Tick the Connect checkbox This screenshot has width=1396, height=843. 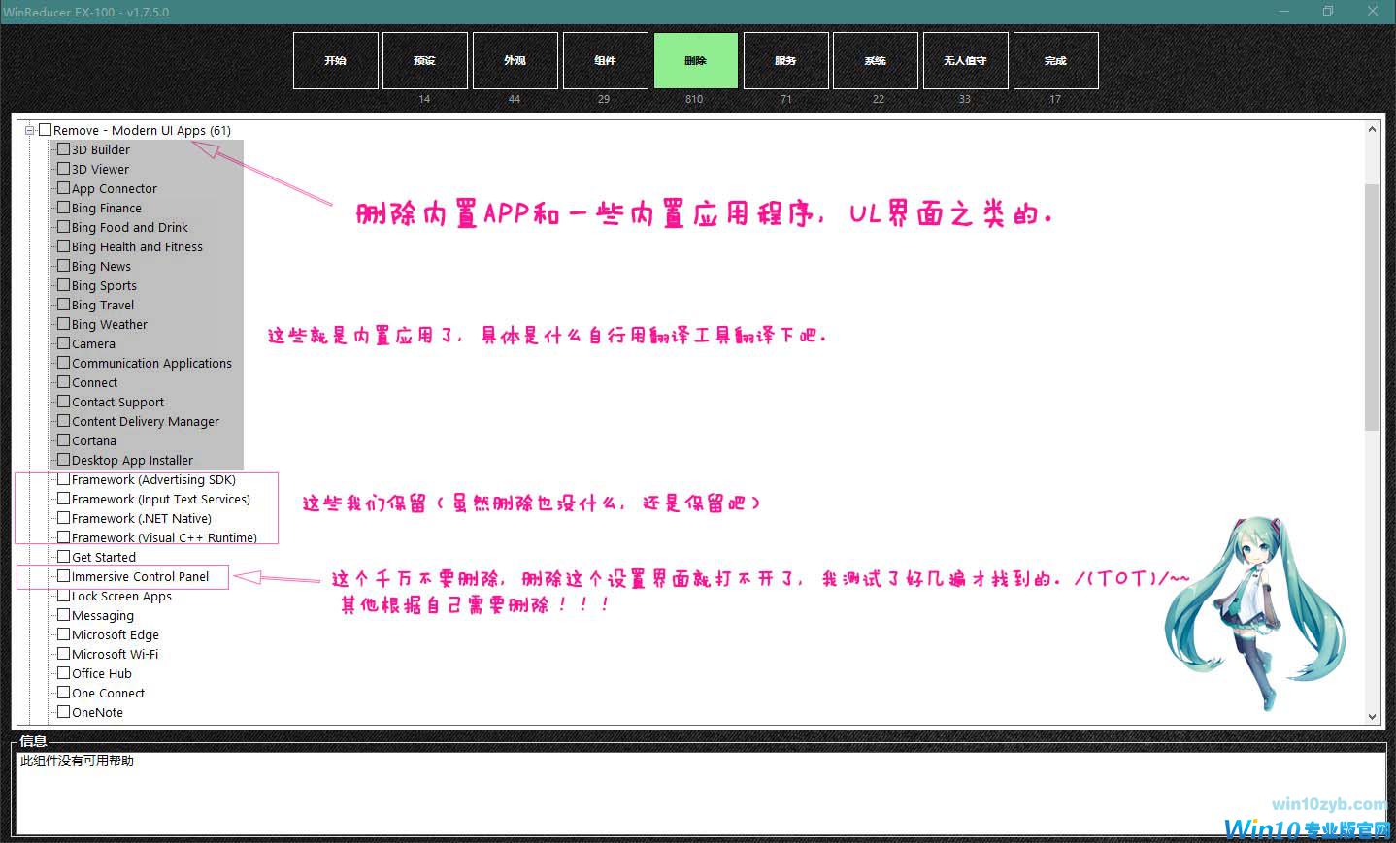64,382
